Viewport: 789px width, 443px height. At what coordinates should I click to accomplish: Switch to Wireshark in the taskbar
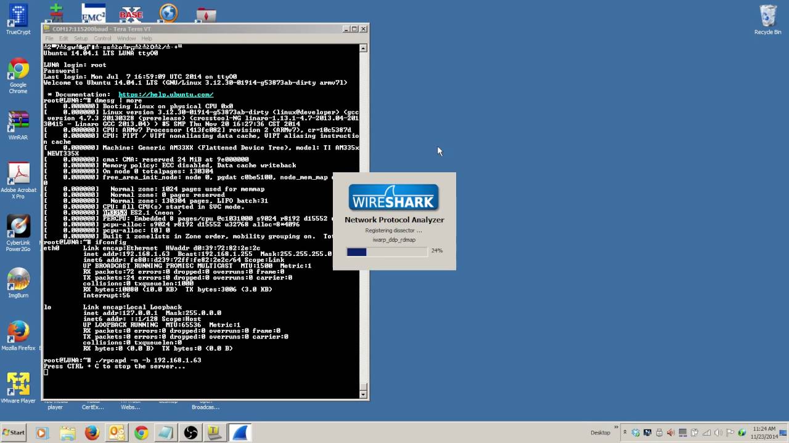tap(240, 433)
